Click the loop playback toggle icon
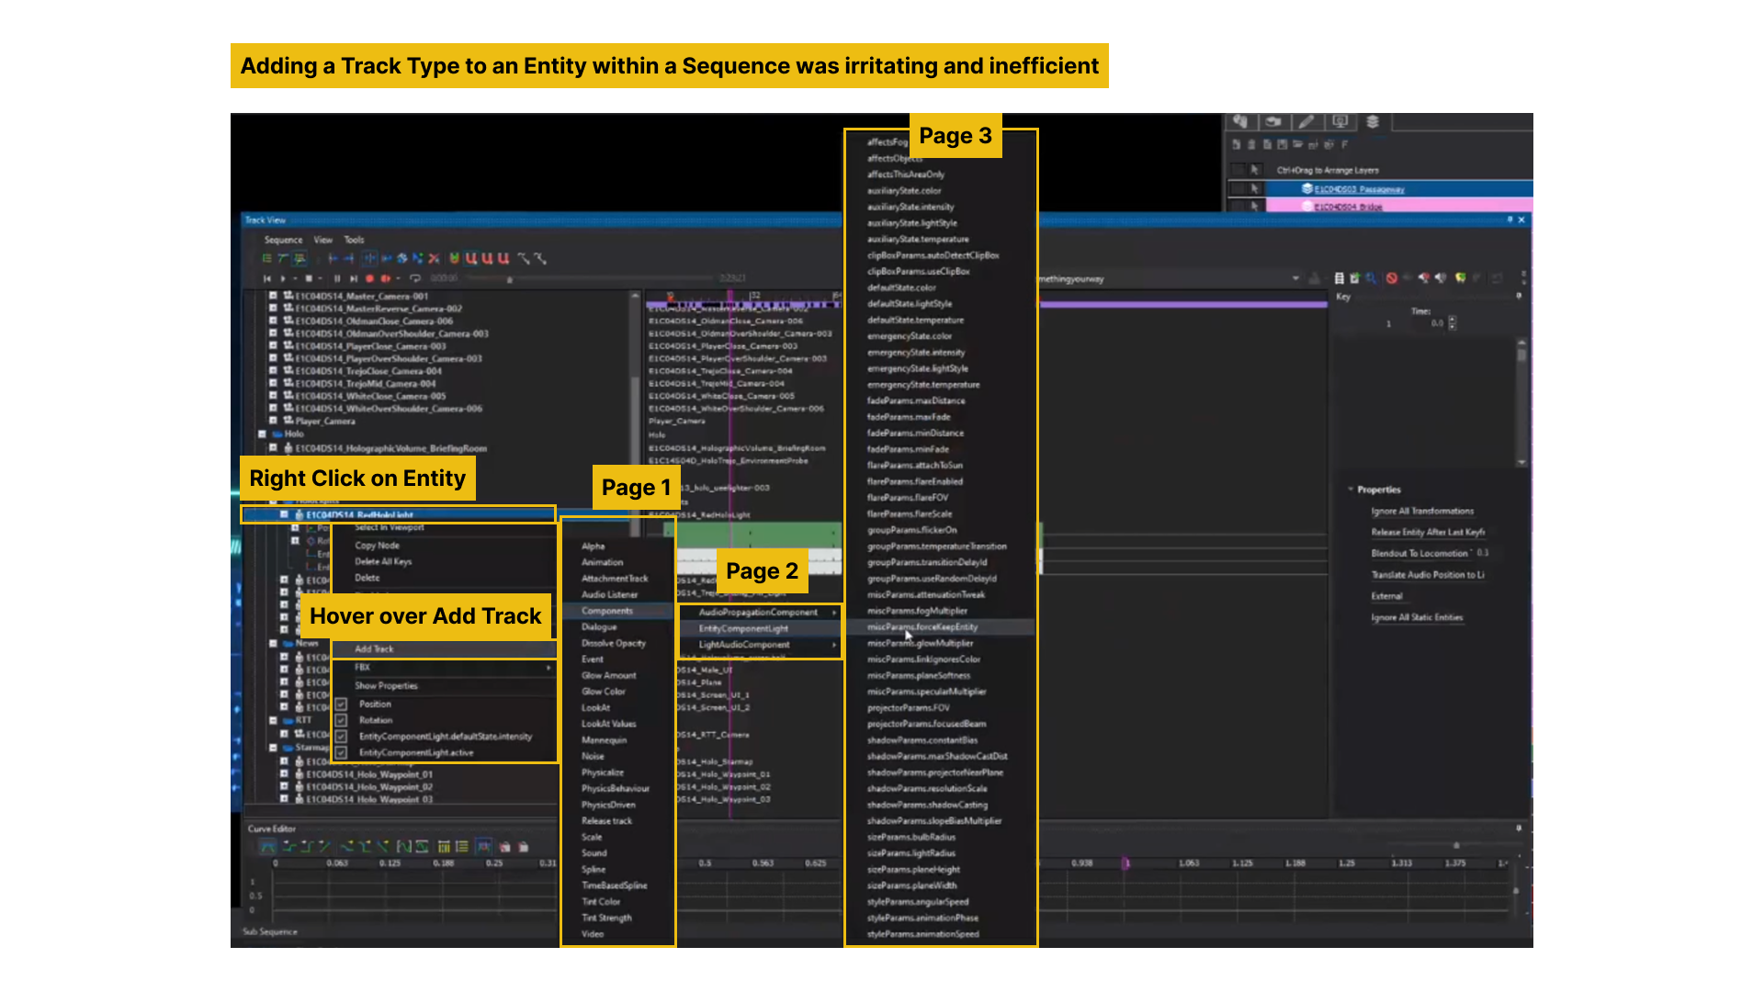The image size is (1764, 992). (x=415, y=278)
